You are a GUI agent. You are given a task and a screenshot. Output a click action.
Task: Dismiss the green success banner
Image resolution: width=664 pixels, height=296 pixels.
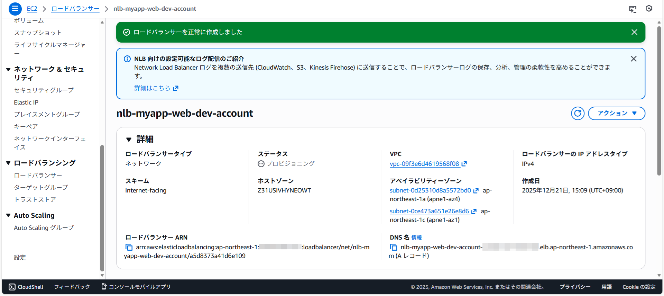634,32
